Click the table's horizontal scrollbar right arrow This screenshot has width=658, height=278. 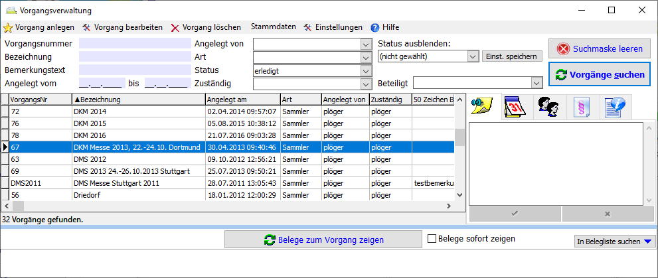click(x=449, y=206)
